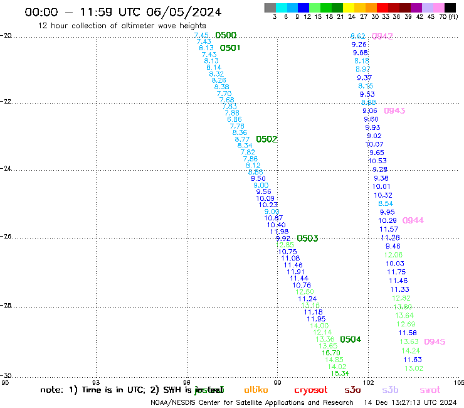The width and height of the screenshot is (464, 408).
Task: Select the 9.50 wave height value
Action: coord(258,178)
